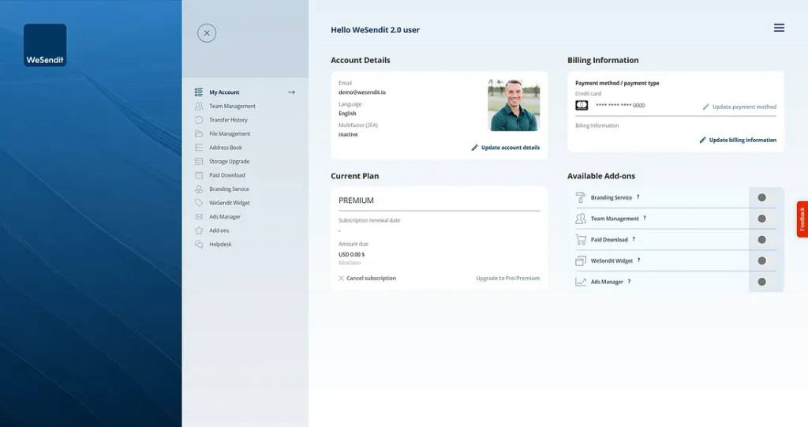
Task: Toggle the Branding Service add-on switch
Action: click(762, 197)
